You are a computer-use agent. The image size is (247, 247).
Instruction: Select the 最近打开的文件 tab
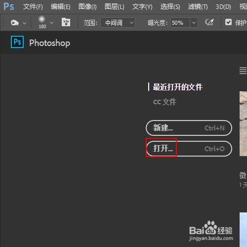(x=177, y=87)
